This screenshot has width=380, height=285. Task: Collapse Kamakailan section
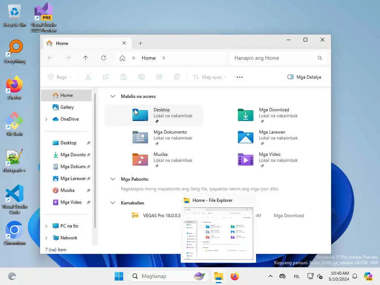click(x=113, y=203)
